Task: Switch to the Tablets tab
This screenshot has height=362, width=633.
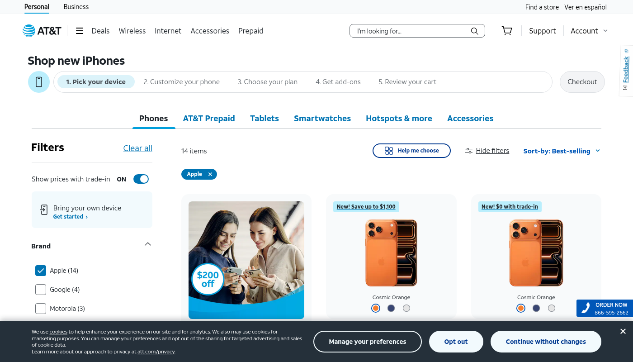Action: coord(265,119)
